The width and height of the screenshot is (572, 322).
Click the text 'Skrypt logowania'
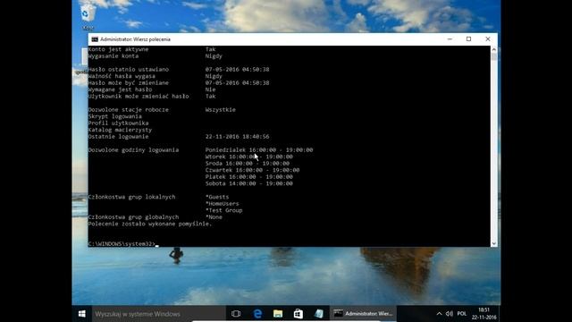tap(115, 116)
